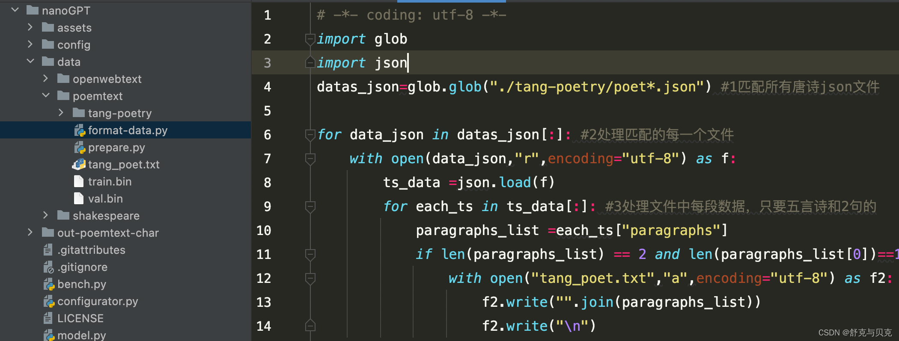
Task: Select val.bin in the project tree
Action: (x=105, y=199)
